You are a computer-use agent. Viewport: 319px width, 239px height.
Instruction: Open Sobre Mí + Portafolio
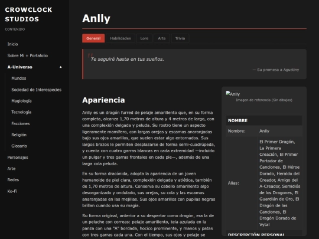click(28, 55)
